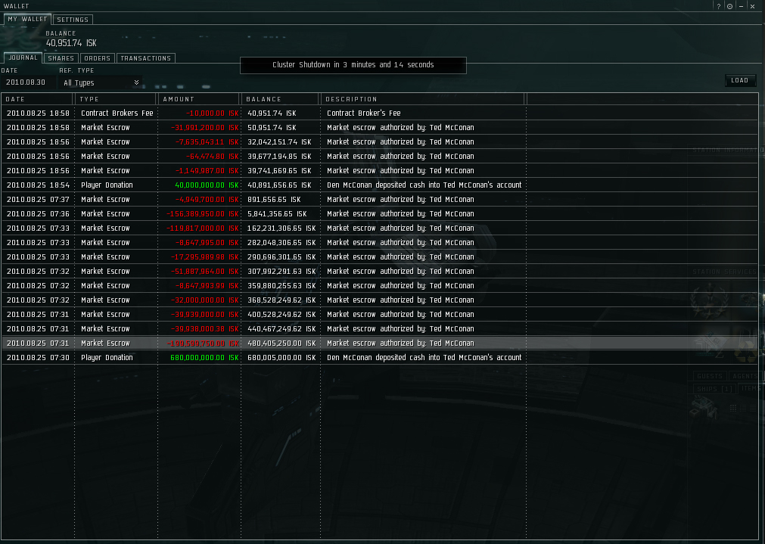Select the green 40,000,000.00 ISK donation amount
Viewport: 765px width, 544px height.
click(x=207, y=185)
